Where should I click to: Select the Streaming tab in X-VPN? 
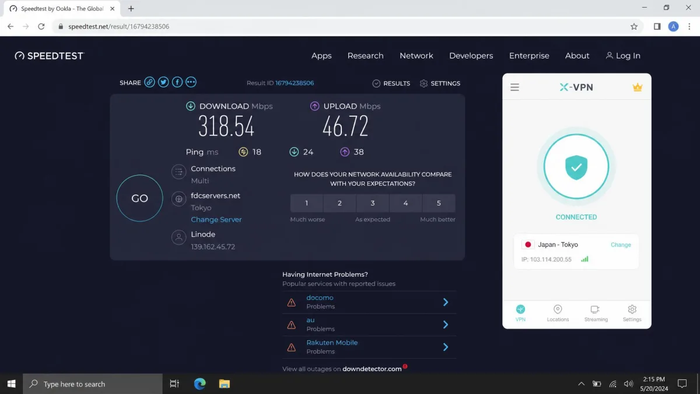click(x=596, y=313)
